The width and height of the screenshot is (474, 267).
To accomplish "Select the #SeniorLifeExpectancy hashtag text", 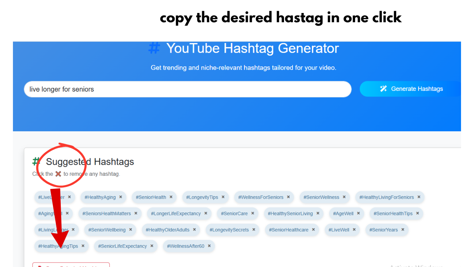I will [x=123, y=246].
